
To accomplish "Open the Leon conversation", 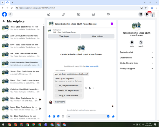I will (x=21, y=108).
